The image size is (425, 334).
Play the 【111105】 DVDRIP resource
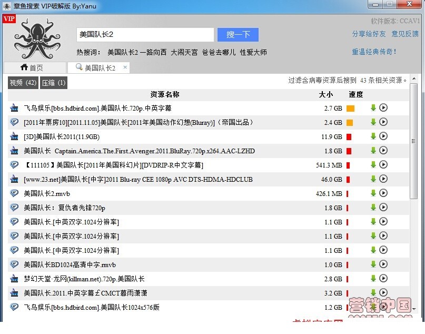[383, 164]
